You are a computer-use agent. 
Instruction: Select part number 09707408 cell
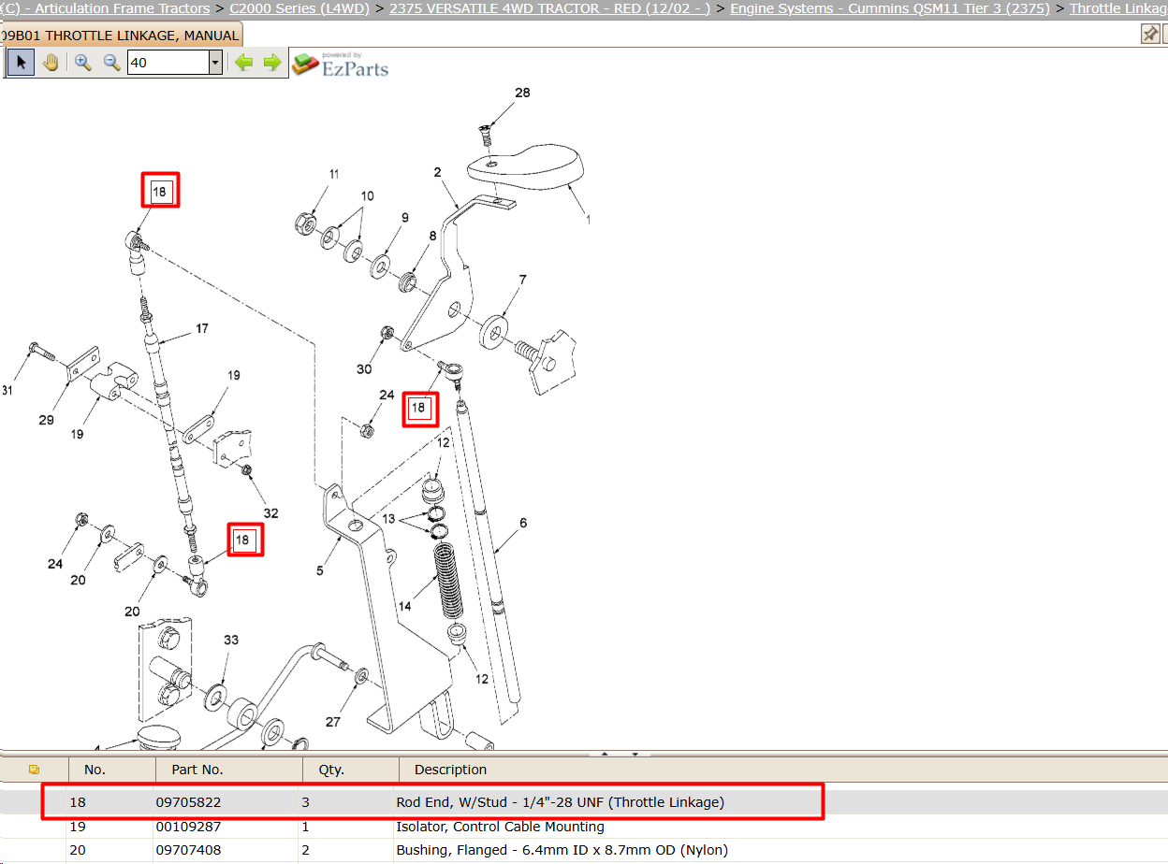(x=188, y=850)
